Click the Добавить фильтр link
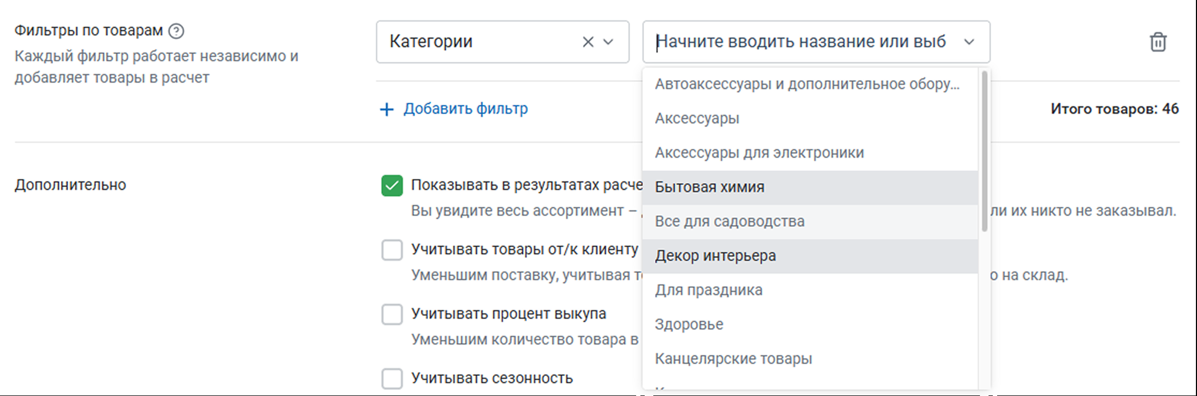This screenshot has height=396, width=1197. (465, 109)
